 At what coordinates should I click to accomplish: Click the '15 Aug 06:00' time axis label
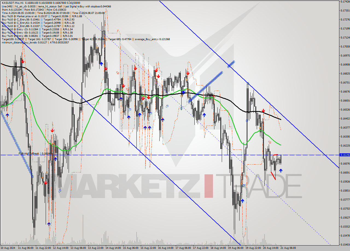tap(131, 248)
